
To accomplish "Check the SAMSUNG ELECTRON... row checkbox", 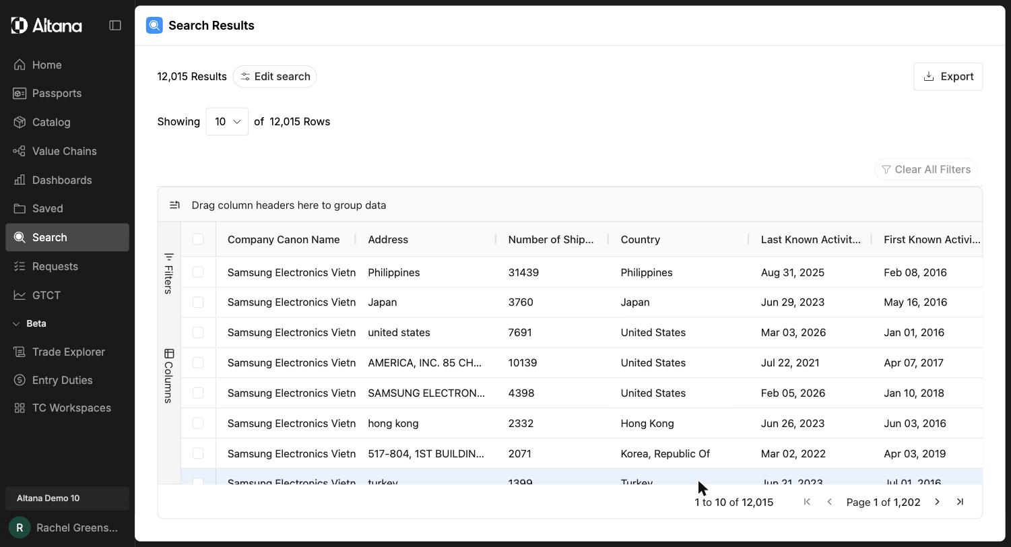I will pyautogui.click(x=198, y=393).
